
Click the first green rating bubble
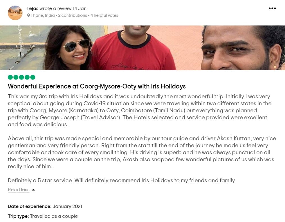pos(10,77)
